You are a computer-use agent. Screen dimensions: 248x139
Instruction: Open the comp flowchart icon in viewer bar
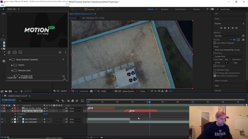(x=162, y=91)
